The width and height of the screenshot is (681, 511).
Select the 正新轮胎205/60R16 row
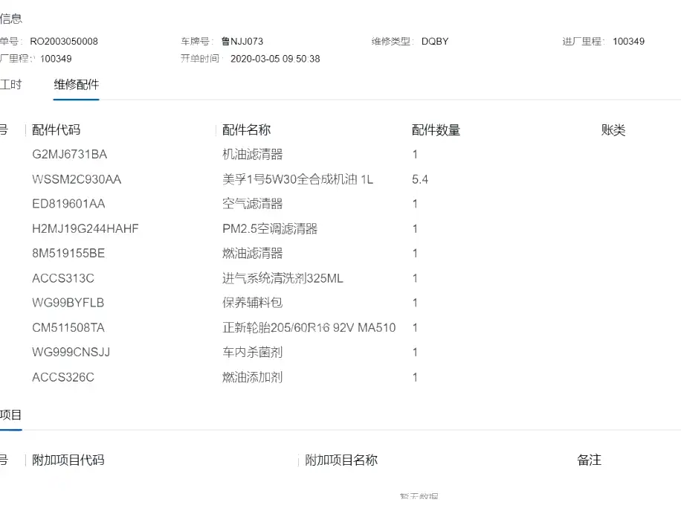340,327
